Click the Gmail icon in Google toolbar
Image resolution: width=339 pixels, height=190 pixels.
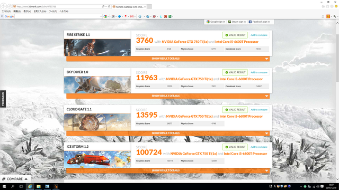coord(132,16)
